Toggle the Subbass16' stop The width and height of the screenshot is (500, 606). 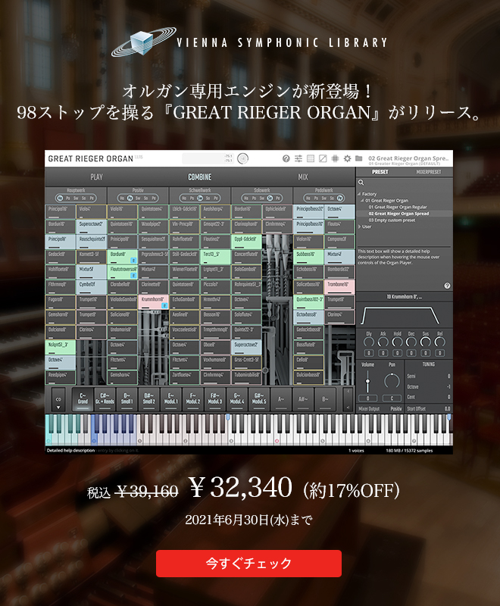tap(308, 257)
